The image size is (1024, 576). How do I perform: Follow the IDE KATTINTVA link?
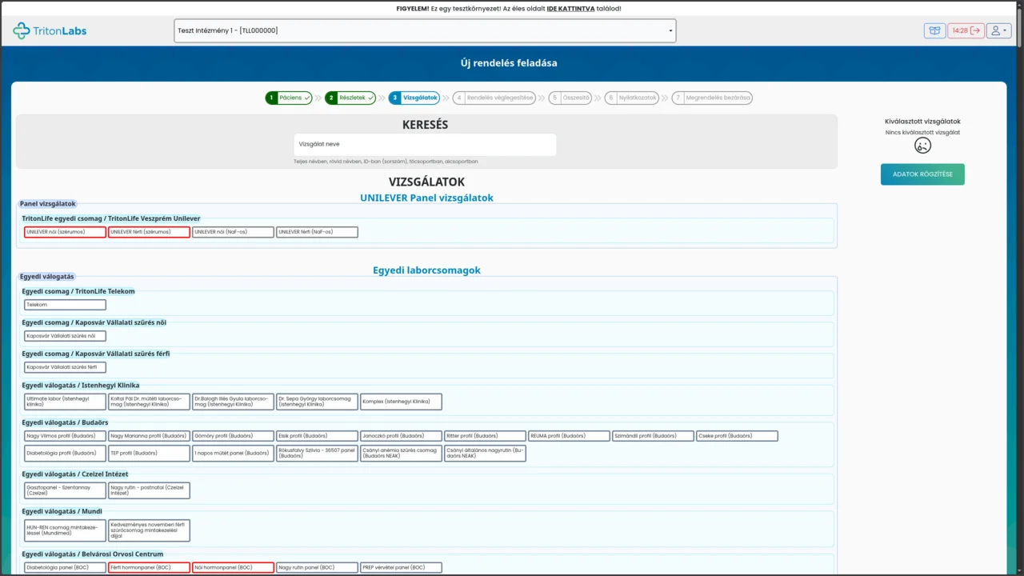[570, 9]
